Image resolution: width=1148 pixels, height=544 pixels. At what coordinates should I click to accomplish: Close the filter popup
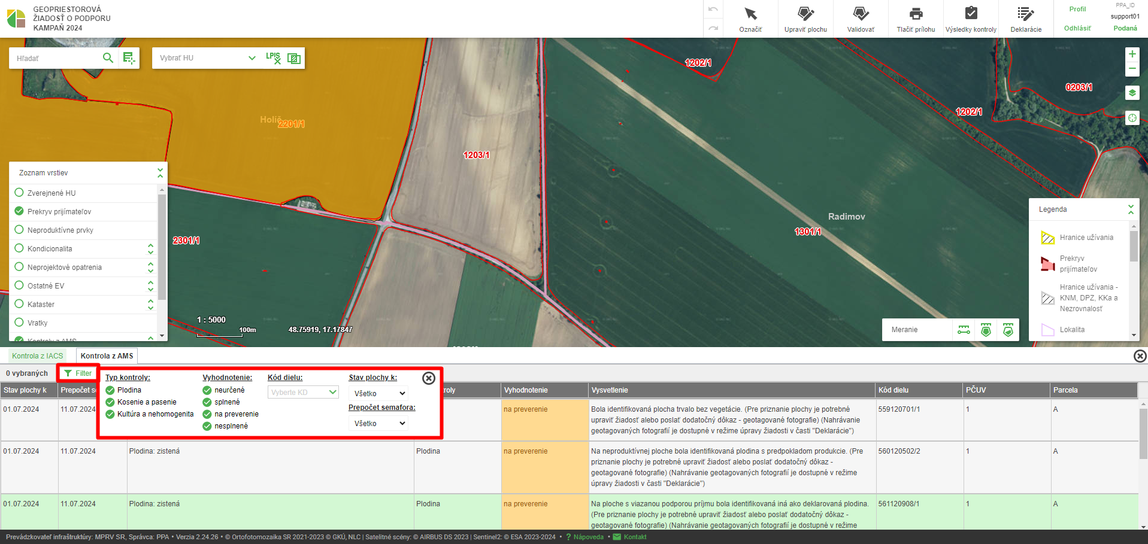tap(429, 378)
